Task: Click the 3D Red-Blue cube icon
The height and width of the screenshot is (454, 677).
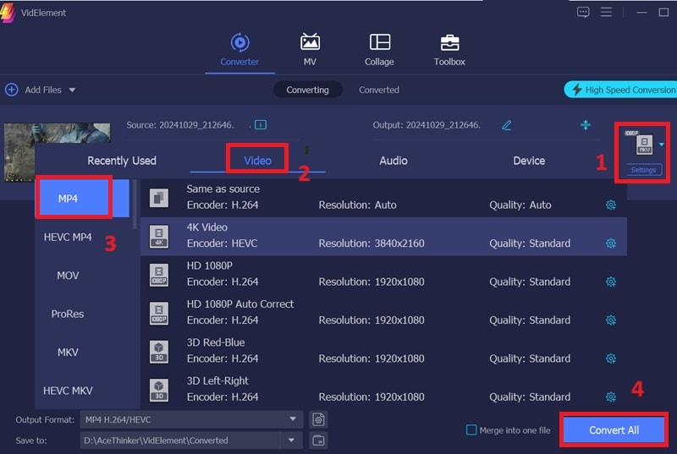Action: pyautogui.click(x=159, y=352)
